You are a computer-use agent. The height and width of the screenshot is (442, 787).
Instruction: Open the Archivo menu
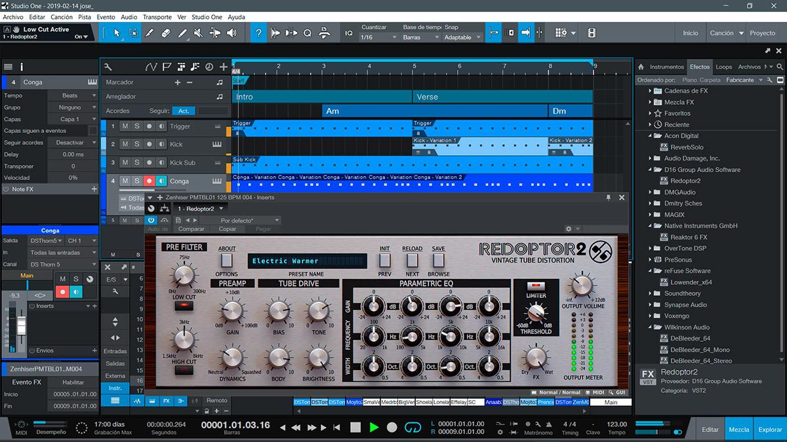[x=13, y=17]
